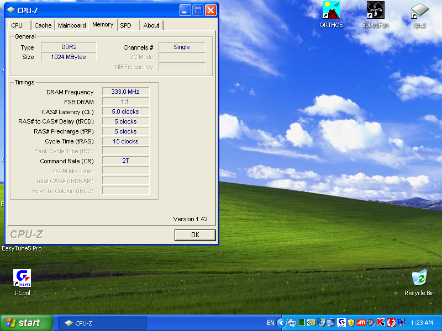The height and width of the screenshot is (331, 442).
Task: Click the Kaspersky tray icon
Action: pyautogui.click(x=381, y=323)
